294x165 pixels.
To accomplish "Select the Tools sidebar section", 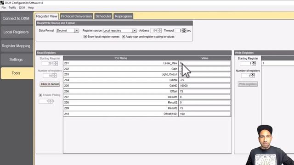I will click(17, 73).
